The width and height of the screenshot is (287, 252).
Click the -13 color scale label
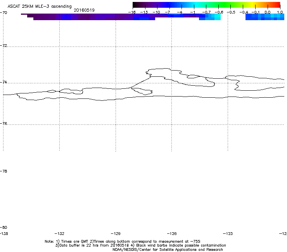click(x=144, y=12)
